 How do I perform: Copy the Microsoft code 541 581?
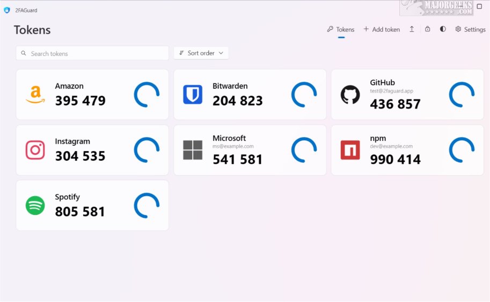pyautogui.click(x=238, y=160)
